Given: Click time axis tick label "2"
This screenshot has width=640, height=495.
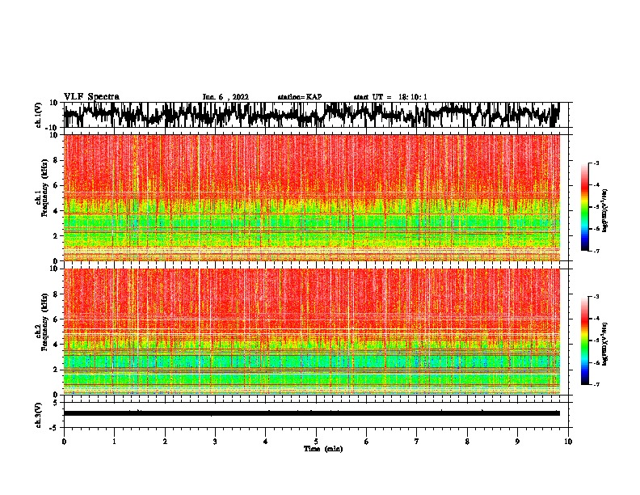Looking at the screenshot, I should [165, 442].
